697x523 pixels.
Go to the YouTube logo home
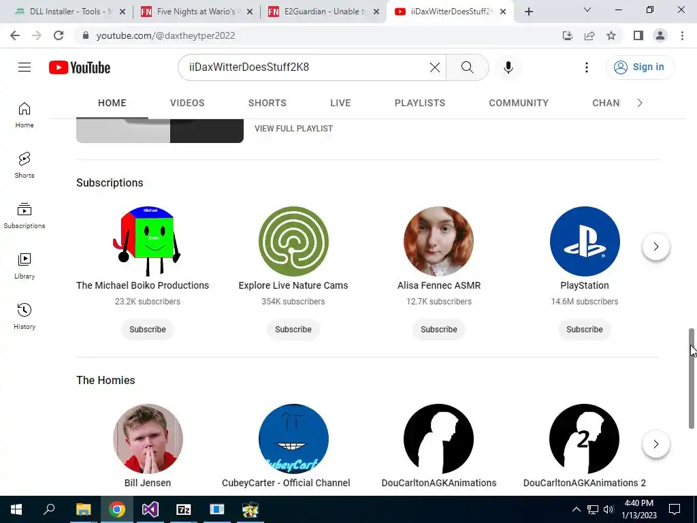[80, 67]
